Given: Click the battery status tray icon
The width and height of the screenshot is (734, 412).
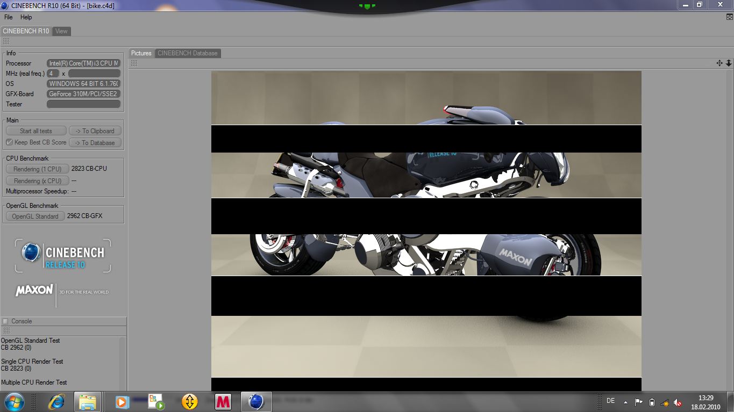Looking at the screenshot, I should pyautogui.click(x=652, y=402).
